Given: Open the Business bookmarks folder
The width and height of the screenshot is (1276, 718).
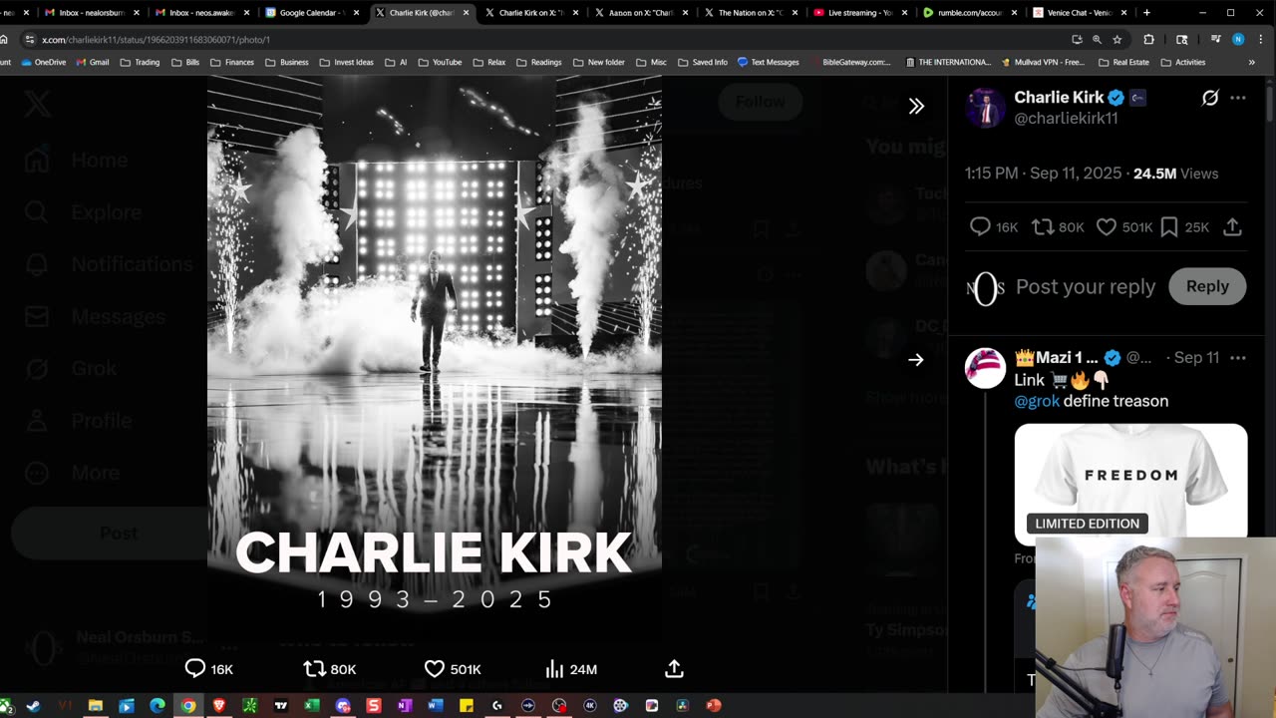Looking at the screenshot, I should [x=287, y=62].
